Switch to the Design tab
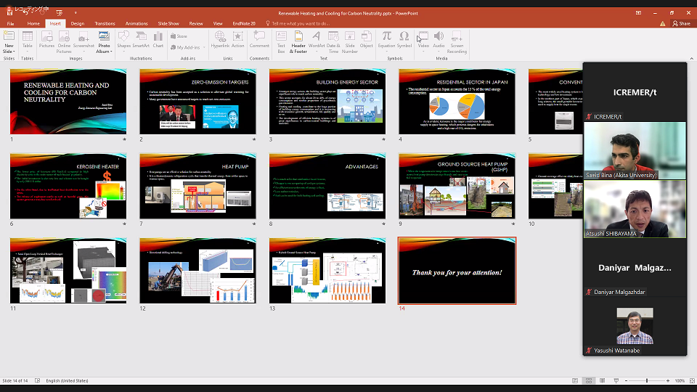Screen dimensions: 697x392 78,23
